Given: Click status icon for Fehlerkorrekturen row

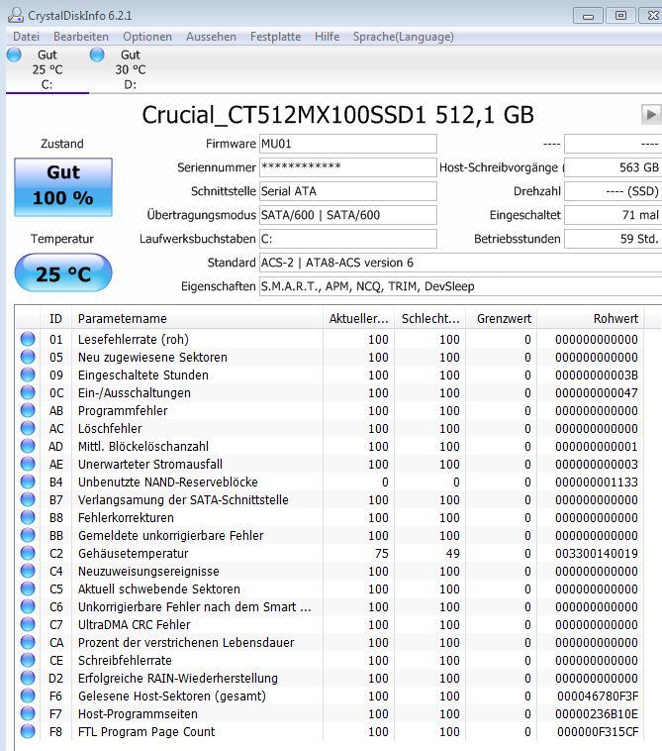Looking at the screenshot, I should coord(28,517).
